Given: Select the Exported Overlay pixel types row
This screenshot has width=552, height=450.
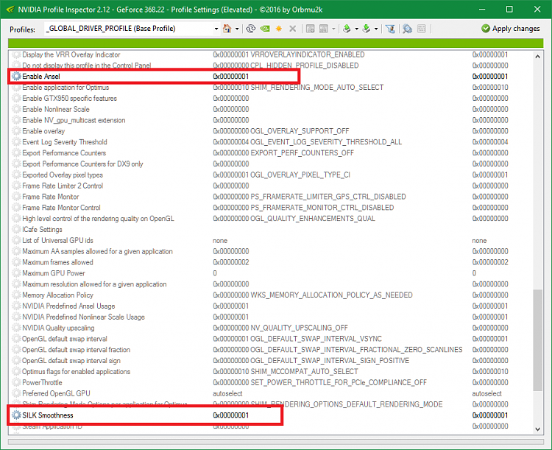Looking at the screenshot, I should [271, 175].
